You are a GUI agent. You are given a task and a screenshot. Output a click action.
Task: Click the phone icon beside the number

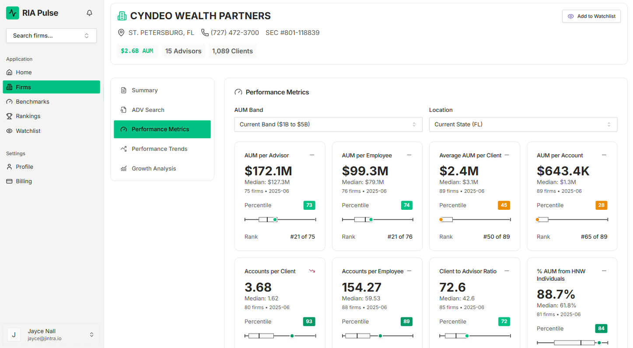click(x=205, y=33)
